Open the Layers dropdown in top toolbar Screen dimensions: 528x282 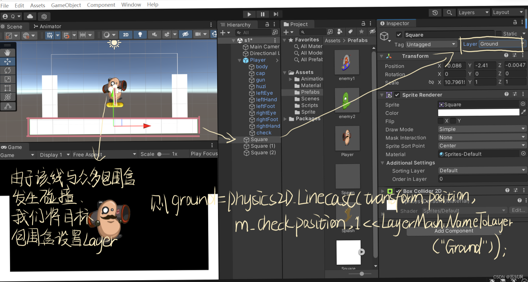point(473,12)
